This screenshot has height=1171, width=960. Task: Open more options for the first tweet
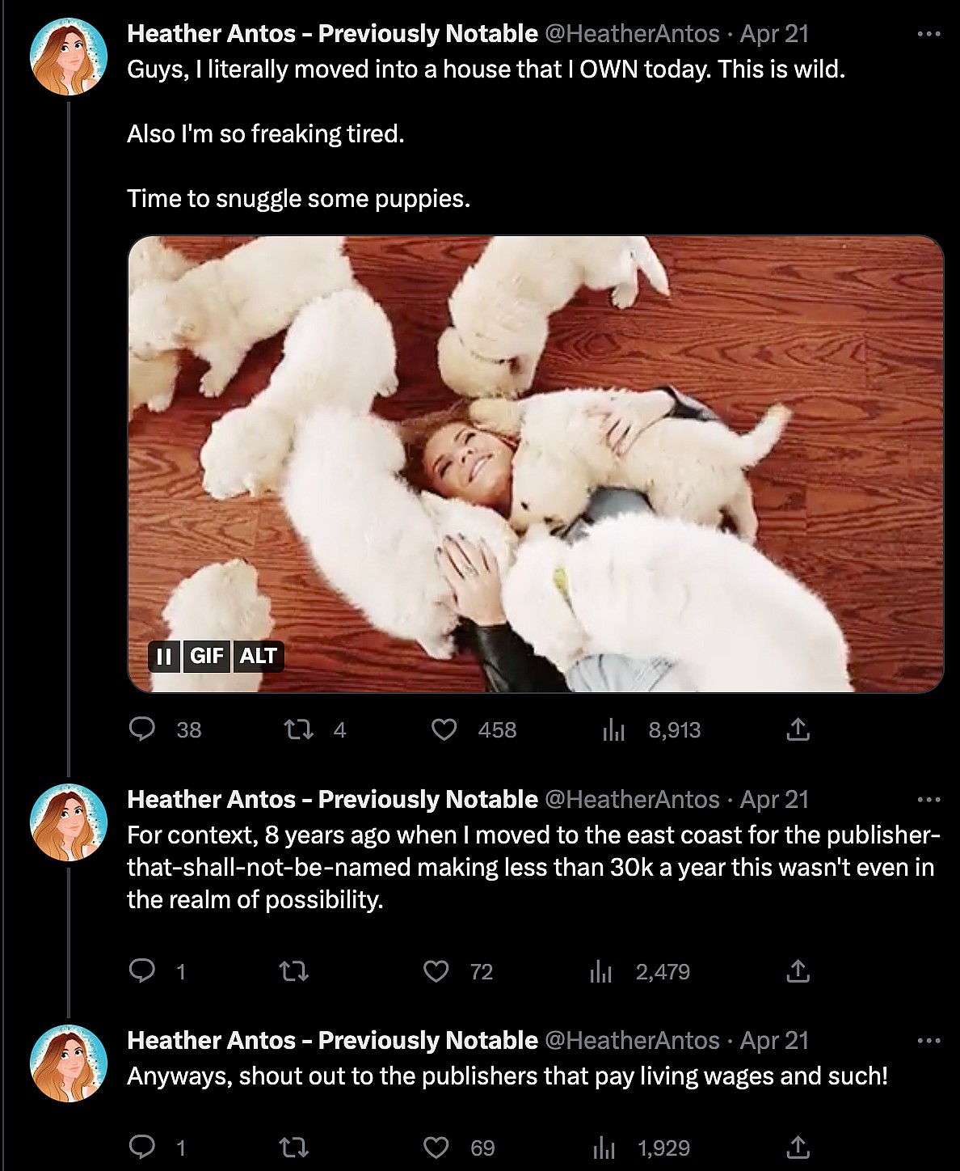(x=929, y=34)
